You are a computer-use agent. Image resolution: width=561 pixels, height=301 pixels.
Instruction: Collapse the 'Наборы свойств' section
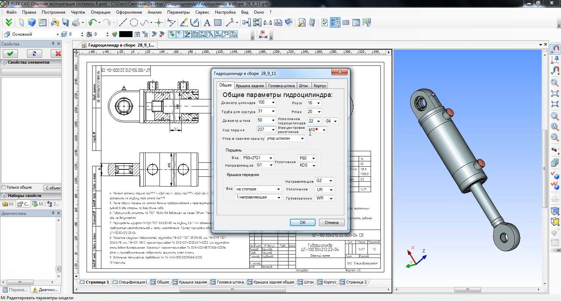pyautogui.click(x=4, y=196)
